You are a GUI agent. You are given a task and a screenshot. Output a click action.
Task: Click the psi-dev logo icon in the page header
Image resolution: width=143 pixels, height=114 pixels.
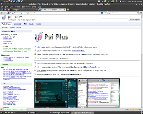click(x=4, y=18)
